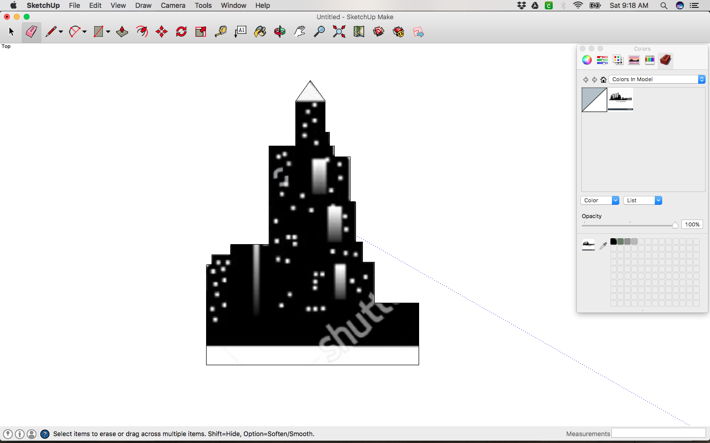
Task: Click back arrow in Colors panel
Action: coord(586,79)
